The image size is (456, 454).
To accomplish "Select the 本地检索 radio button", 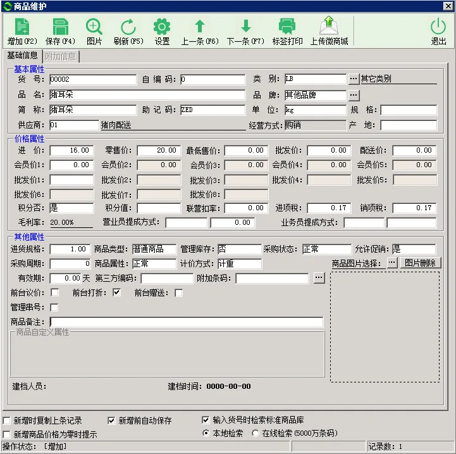I will pyautogui.click(x=206, y=433).
